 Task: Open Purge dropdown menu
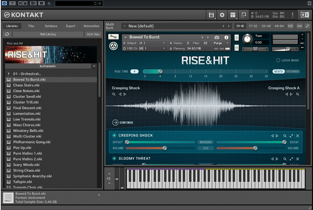point(228,43)
